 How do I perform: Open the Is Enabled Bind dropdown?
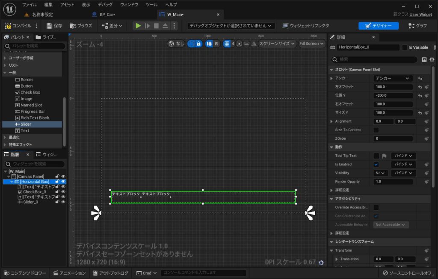click(403, 164)
